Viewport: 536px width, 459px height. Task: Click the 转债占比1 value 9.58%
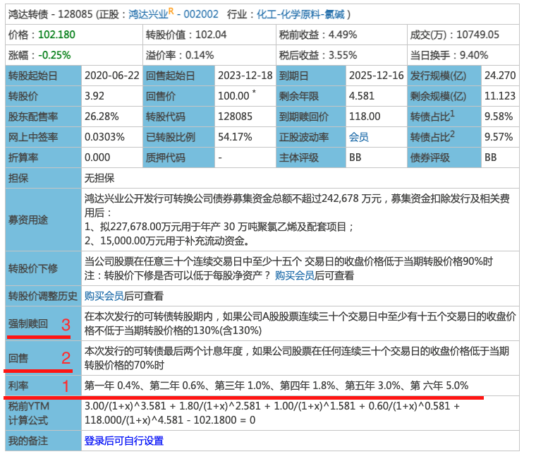499,117
